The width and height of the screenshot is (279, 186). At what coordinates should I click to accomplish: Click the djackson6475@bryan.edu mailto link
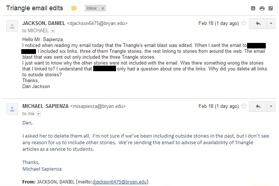tap(120, 182)
